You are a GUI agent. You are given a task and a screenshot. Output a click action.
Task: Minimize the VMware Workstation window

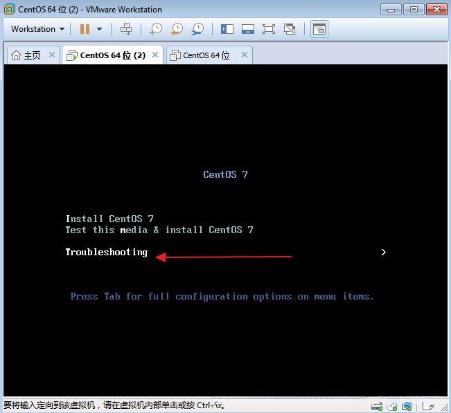[391, 10]
